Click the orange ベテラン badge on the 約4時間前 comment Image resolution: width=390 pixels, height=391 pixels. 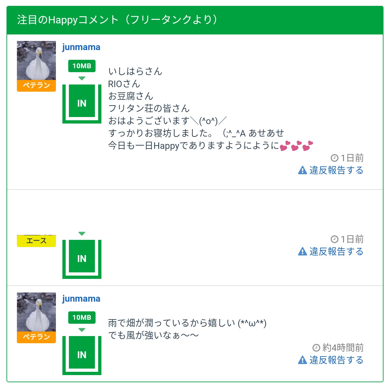pyautogui.click(x=36, y=337)
